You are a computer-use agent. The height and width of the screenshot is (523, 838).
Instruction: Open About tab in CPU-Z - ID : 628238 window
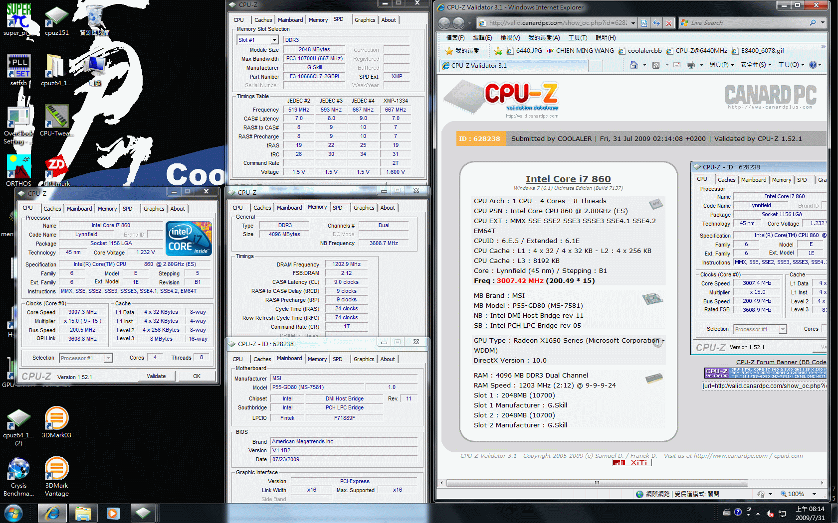[388, 359]
